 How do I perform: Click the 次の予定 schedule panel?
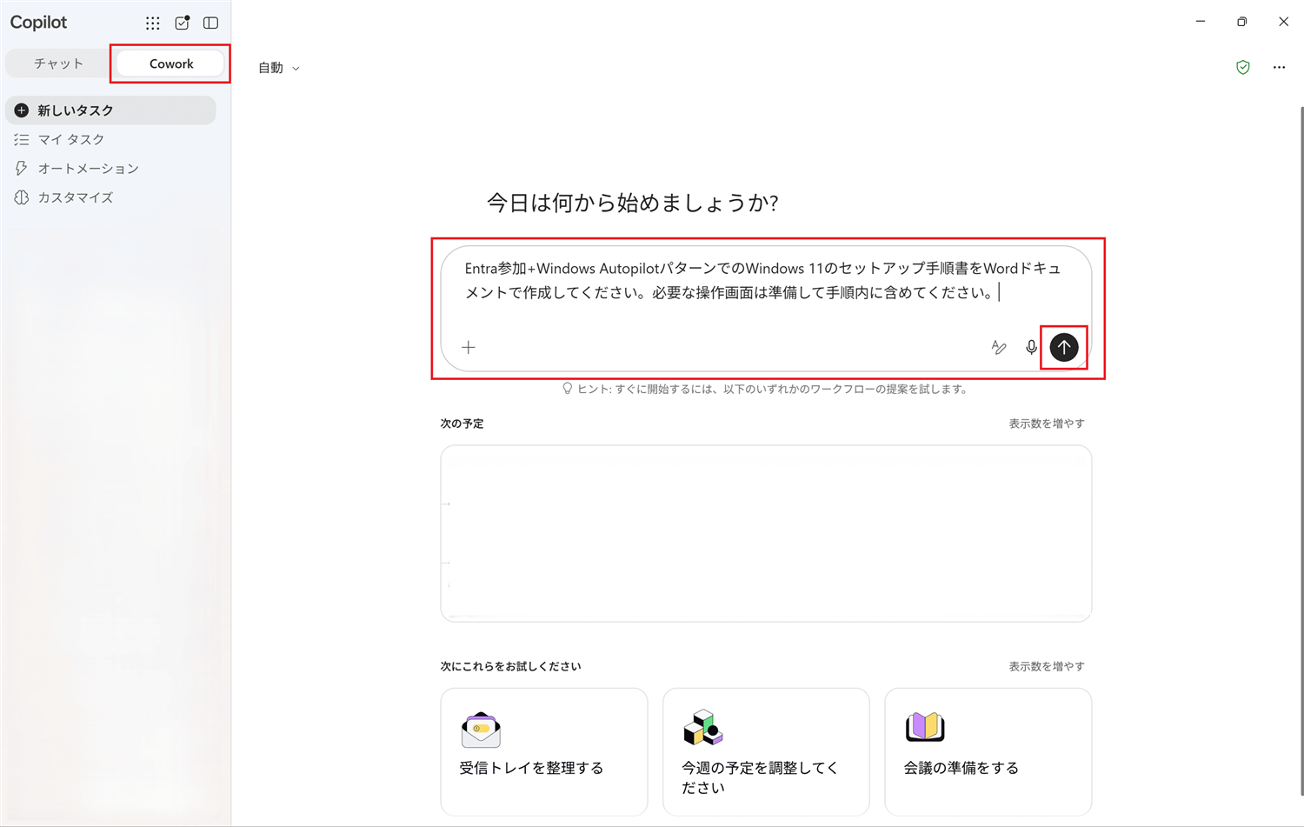[x=766, y=533]
